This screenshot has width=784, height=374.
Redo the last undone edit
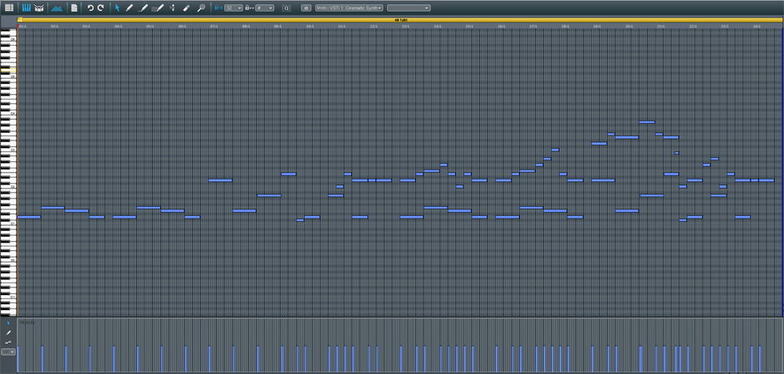click(100, 8)
